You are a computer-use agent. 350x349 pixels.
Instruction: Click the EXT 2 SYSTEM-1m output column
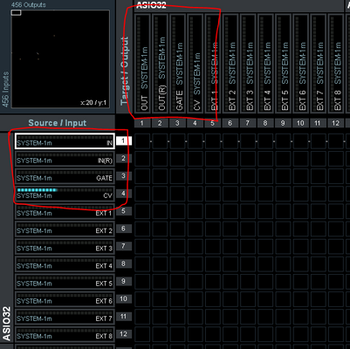[230, 63]
